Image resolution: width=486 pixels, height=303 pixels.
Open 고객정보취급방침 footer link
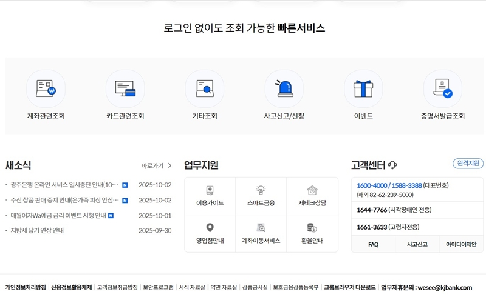[117, 287]
